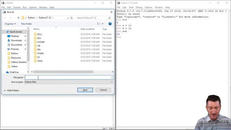The image size is (231, 130).
Task: Select the Doc folder icon
Action: click(35, 38)
